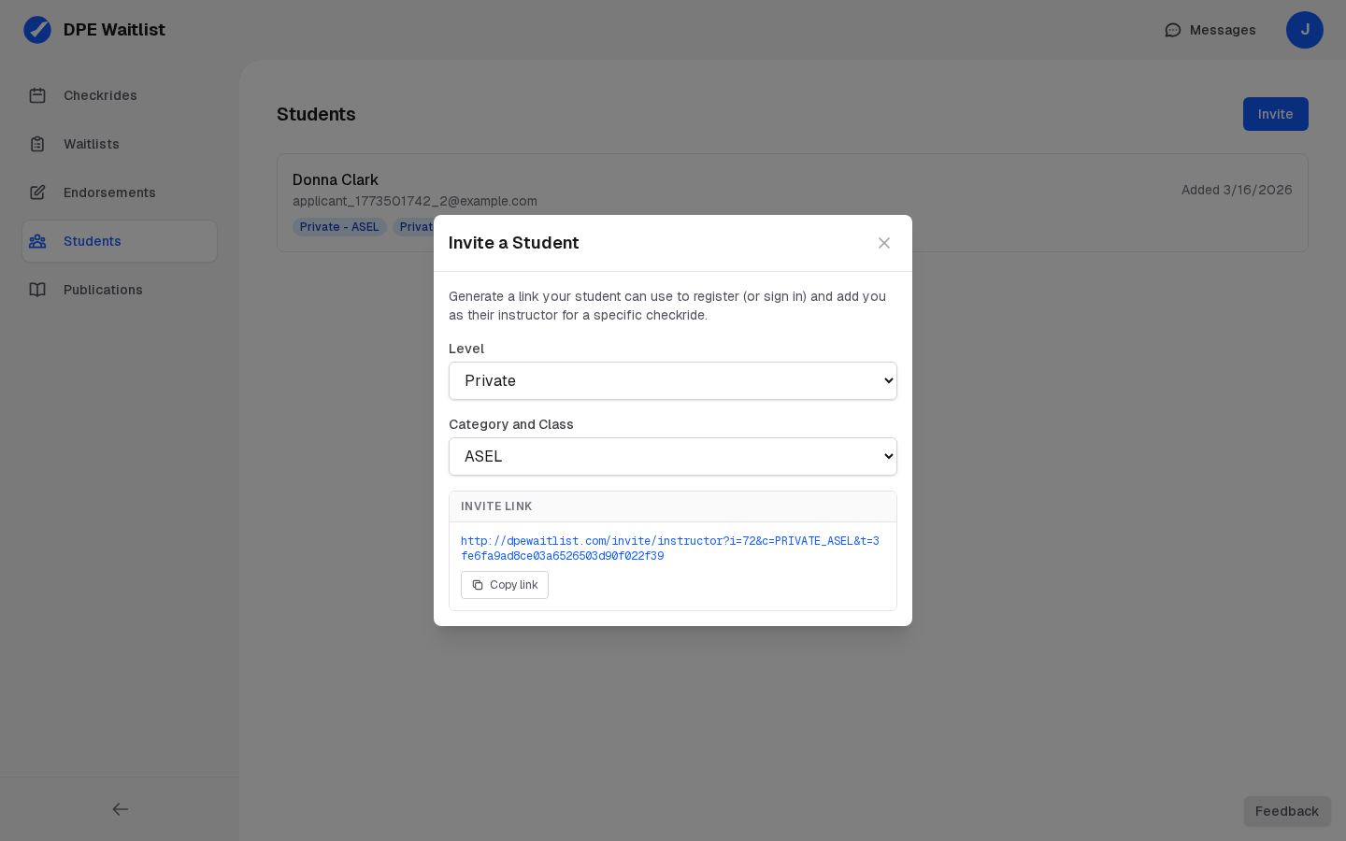1346x841 pixels.
Task: Collapse sidebar with the left arrow
Action: 120,809
